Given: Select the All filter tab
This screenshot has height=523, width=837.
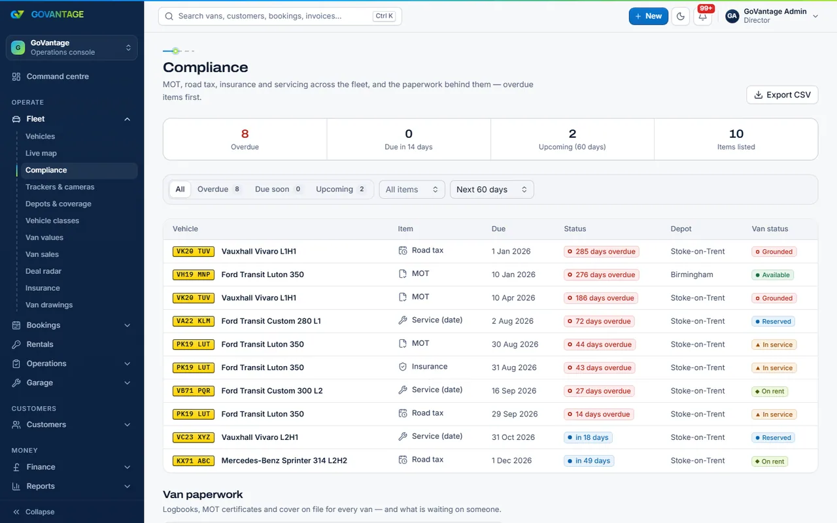Looking at the screenshot, I should (x=180, y=190).
